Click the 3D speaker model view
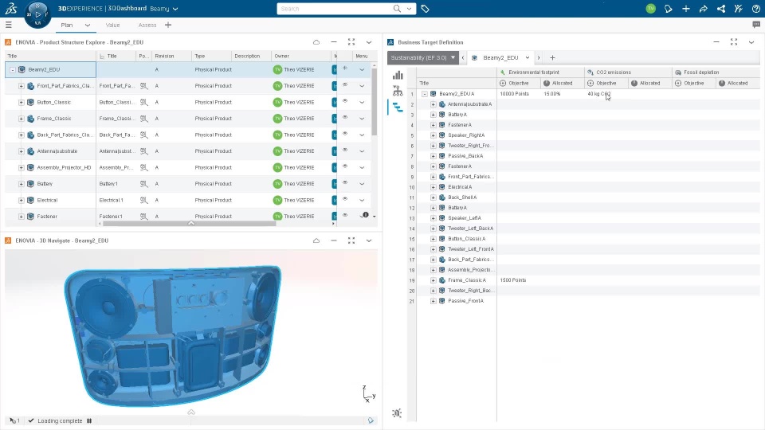Screen dimensions: 765x430 click(173, 335)
